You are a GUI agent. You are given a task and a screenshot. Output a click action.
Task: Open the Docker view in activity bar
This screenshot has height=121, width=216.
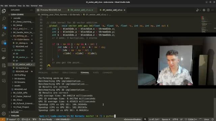(x=4, y=58)
